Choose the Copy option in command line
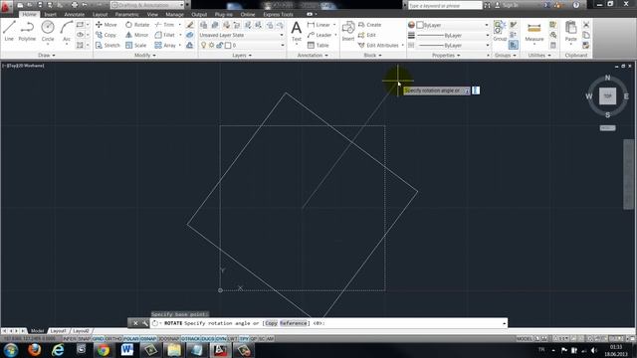 (x=271, y=323)
